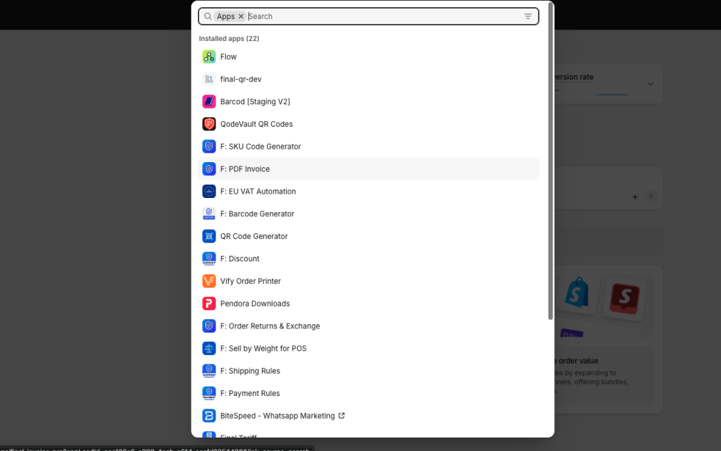Click the QR Code Generator icon
This screenshot has width=721, height=451.
(x=209, y=236)
